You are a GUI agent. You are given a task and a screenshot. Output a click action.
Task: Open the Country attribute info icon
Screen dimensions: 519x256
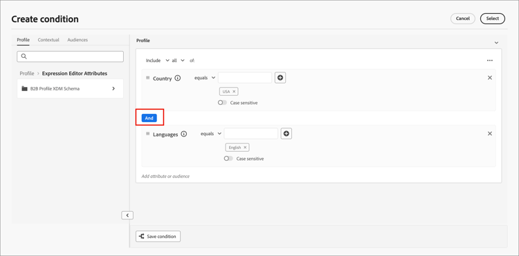[x=178, y=78]
